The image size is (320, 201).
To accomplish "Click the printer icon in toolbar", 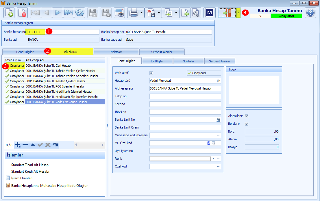I will pos(134,13).
